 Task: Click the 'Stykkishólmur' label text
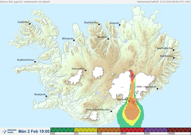25,60
